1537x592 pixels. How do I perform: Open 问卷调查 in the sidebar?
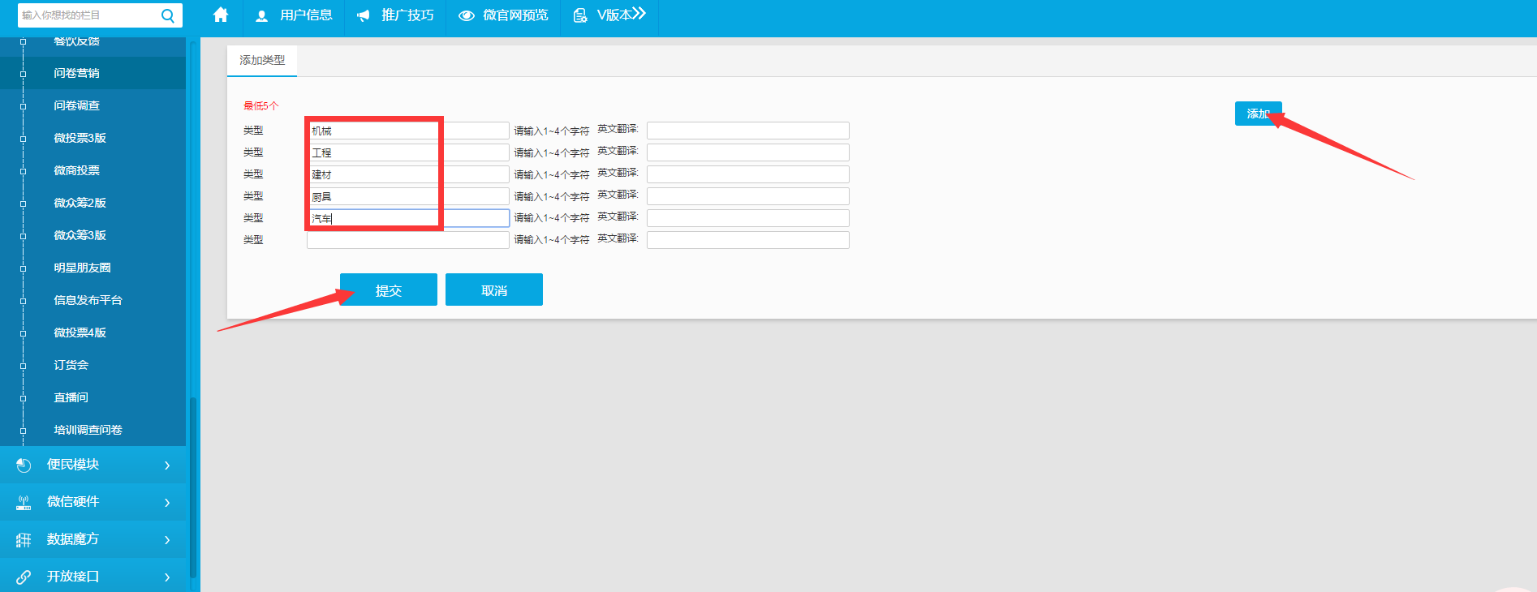click(x=77, y=105)
